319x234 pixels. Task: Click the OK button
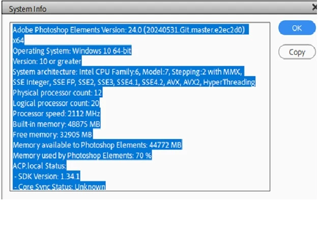pos(297,28)
